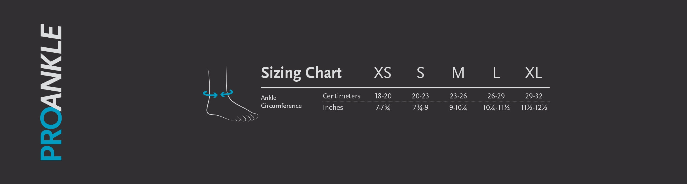Screen dimensions: 687x184
Task: Click the 20-23 centimeters value
Action: click(x=420, y=96)
